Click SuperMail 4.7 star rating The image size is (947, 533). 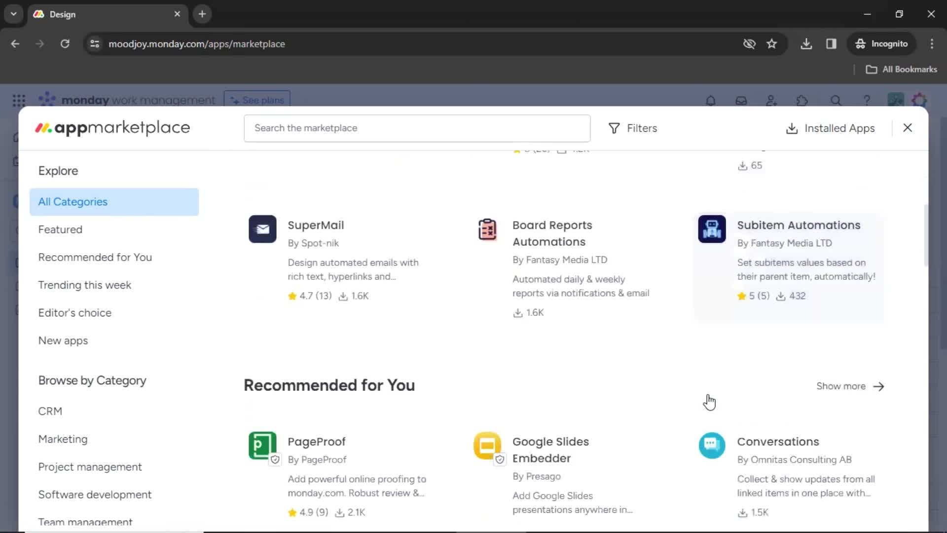tap(310, 296)
